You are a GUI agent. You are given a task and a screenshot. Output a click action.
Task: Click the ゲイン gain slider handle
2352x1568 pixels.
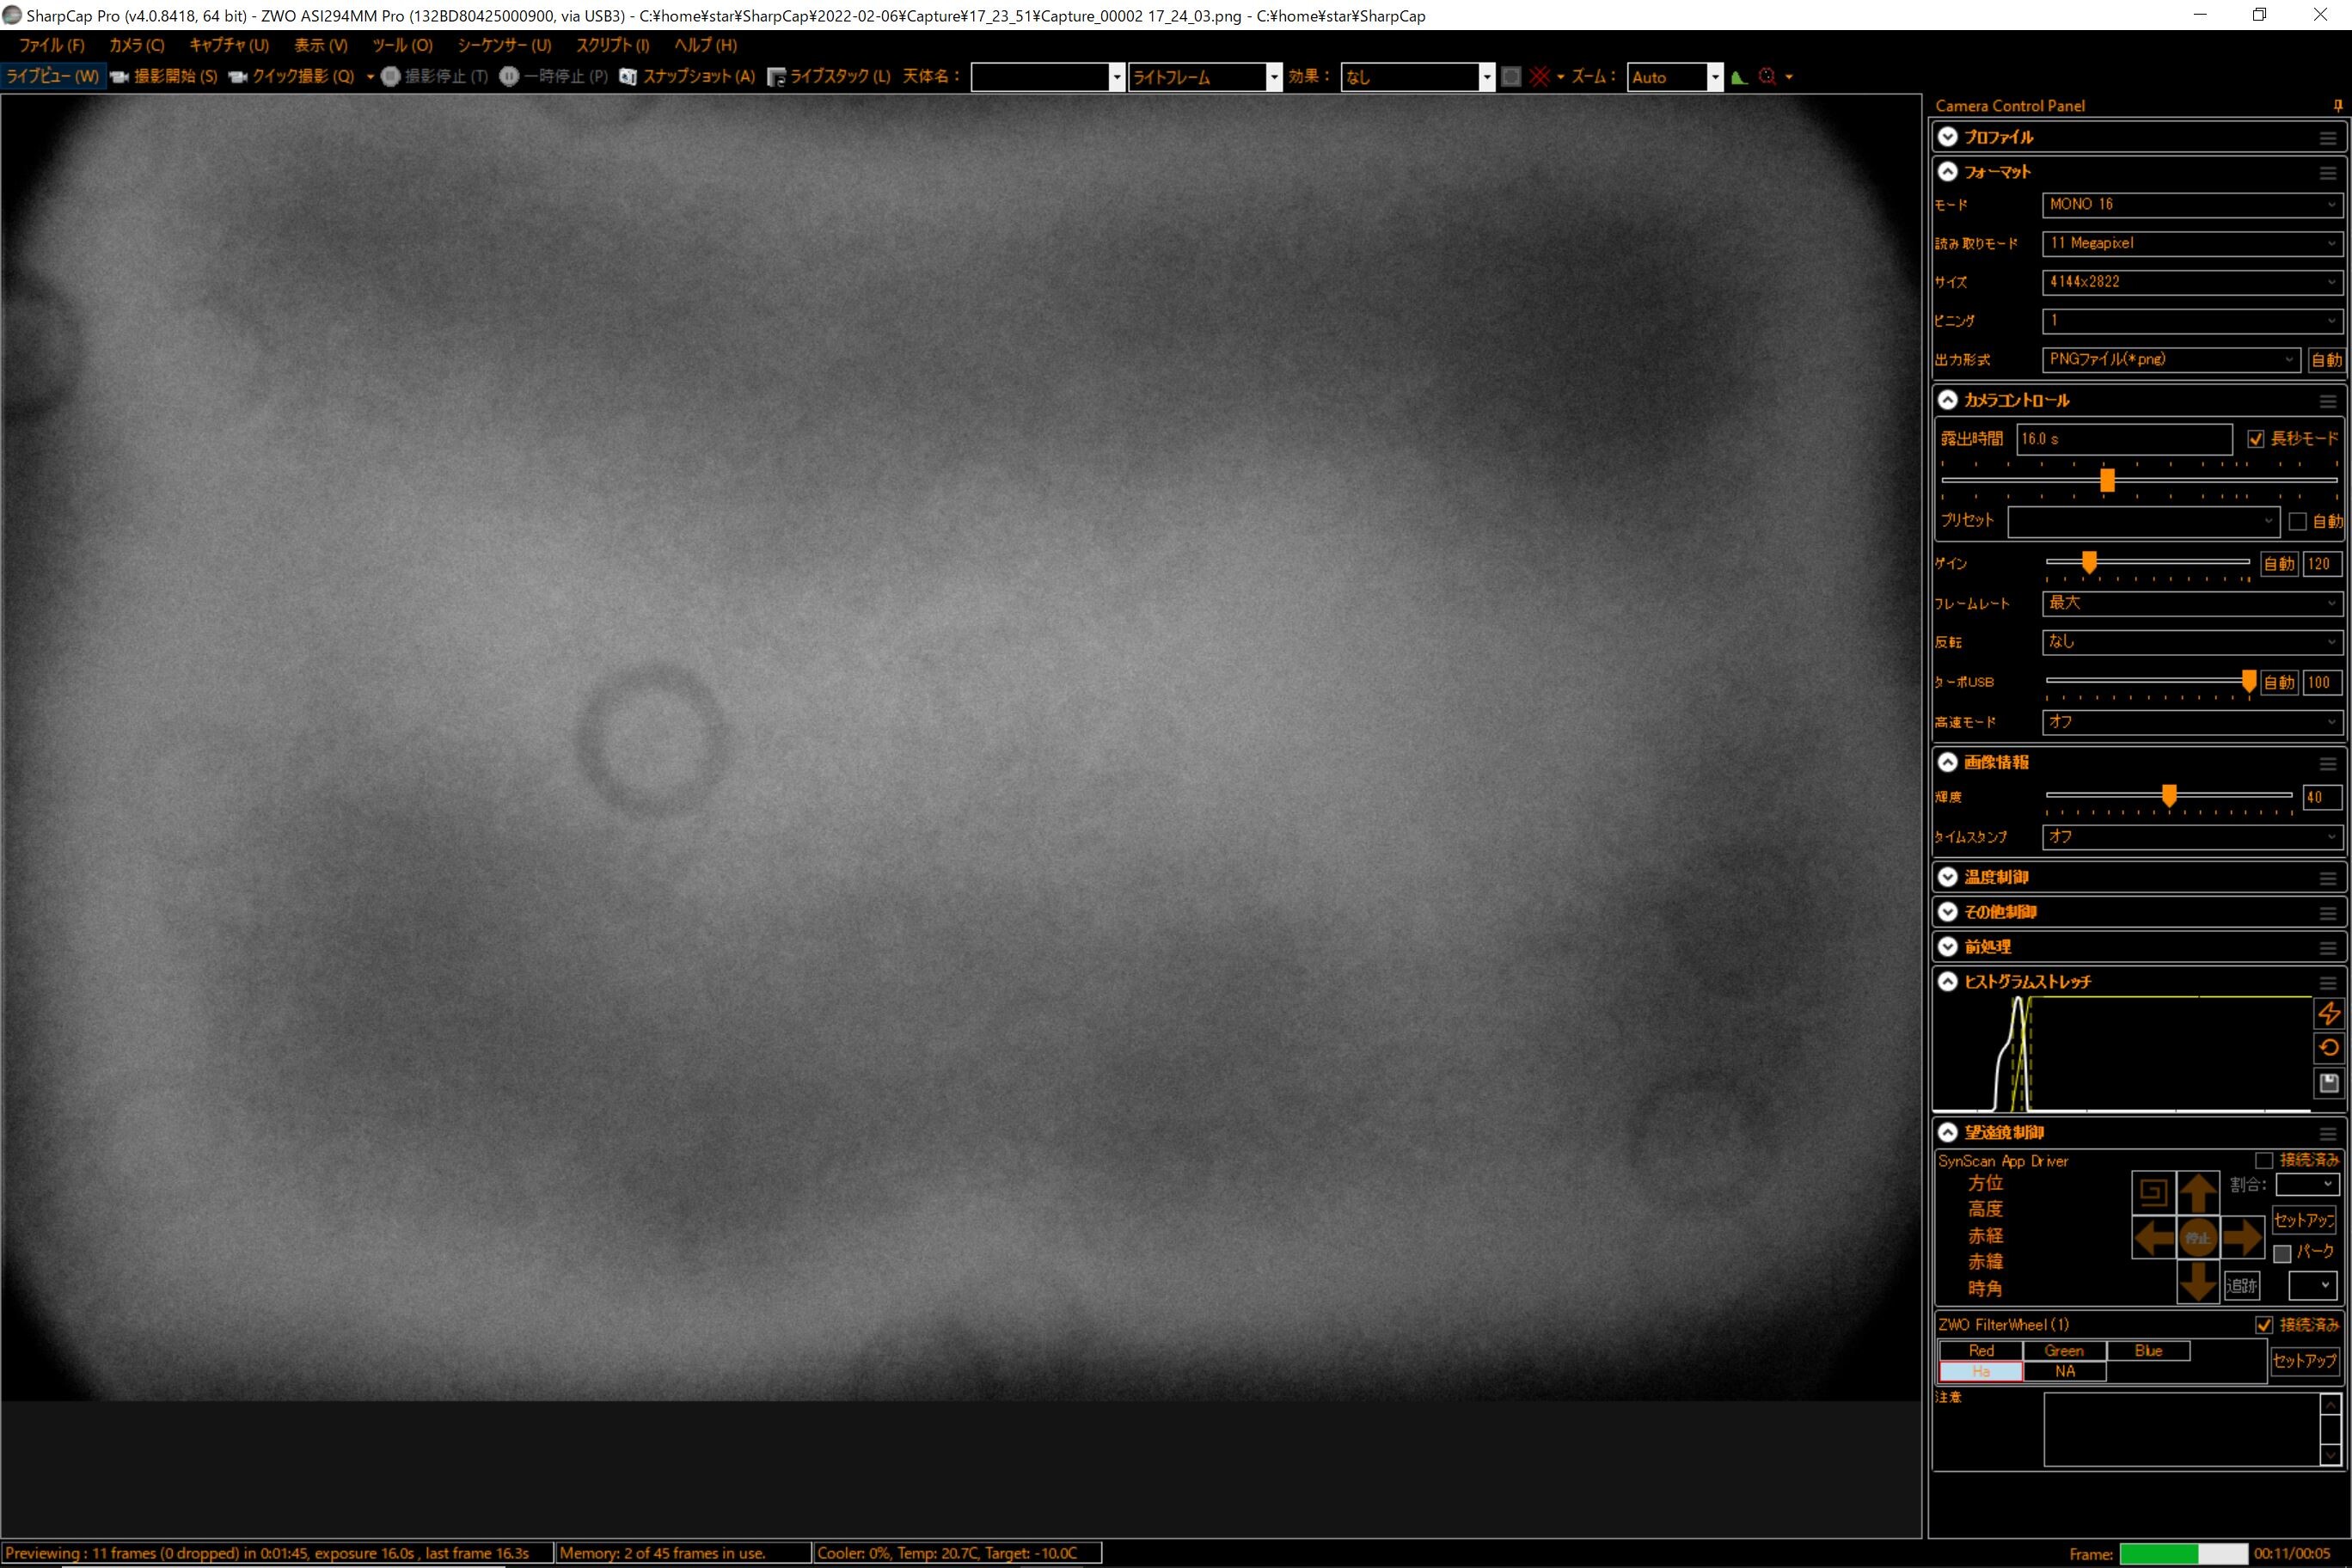point(2089,562)
